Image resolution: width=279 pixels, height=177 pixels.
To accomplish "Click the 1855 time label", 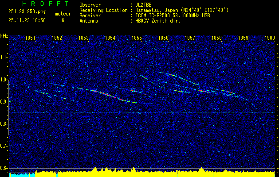I will (137, 38).
